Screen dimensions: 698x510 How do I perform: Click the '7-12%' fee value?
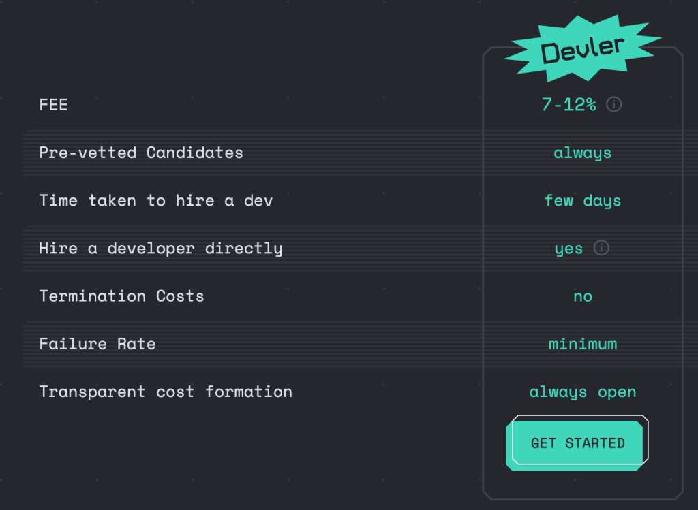point(569,105)
